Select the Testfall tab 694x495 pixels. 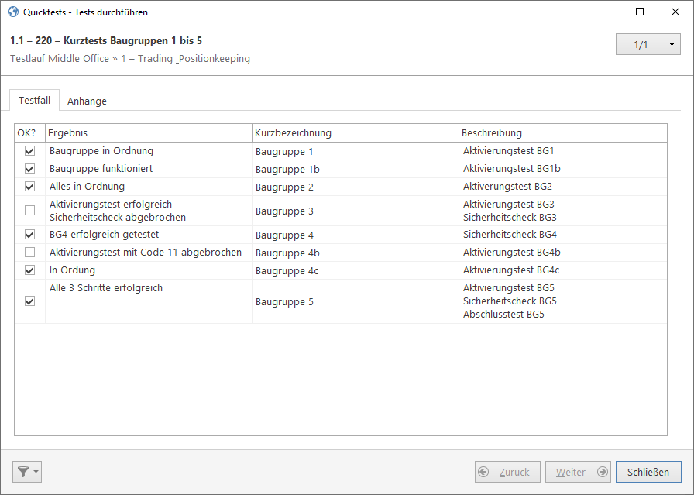[x=35, y=101]
